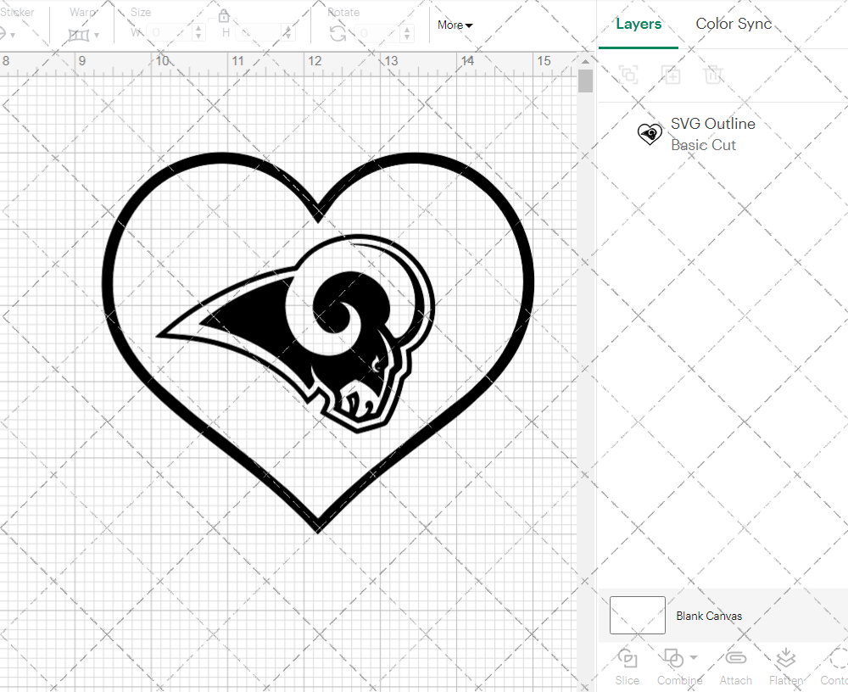The width and height of the screenshot is (848, 692).
Task: Click the canvas vertical scrollbar thumb
Action: [x=585, y=81]
